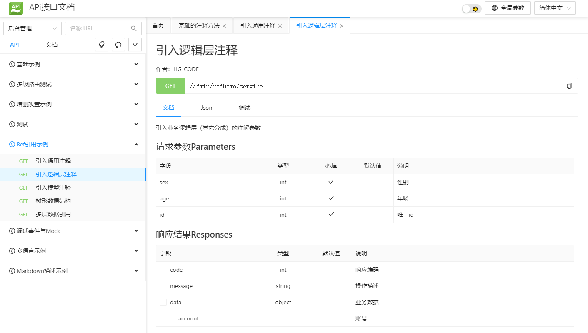Open the 后台管理 app dropdown

(x=33, y=28)
